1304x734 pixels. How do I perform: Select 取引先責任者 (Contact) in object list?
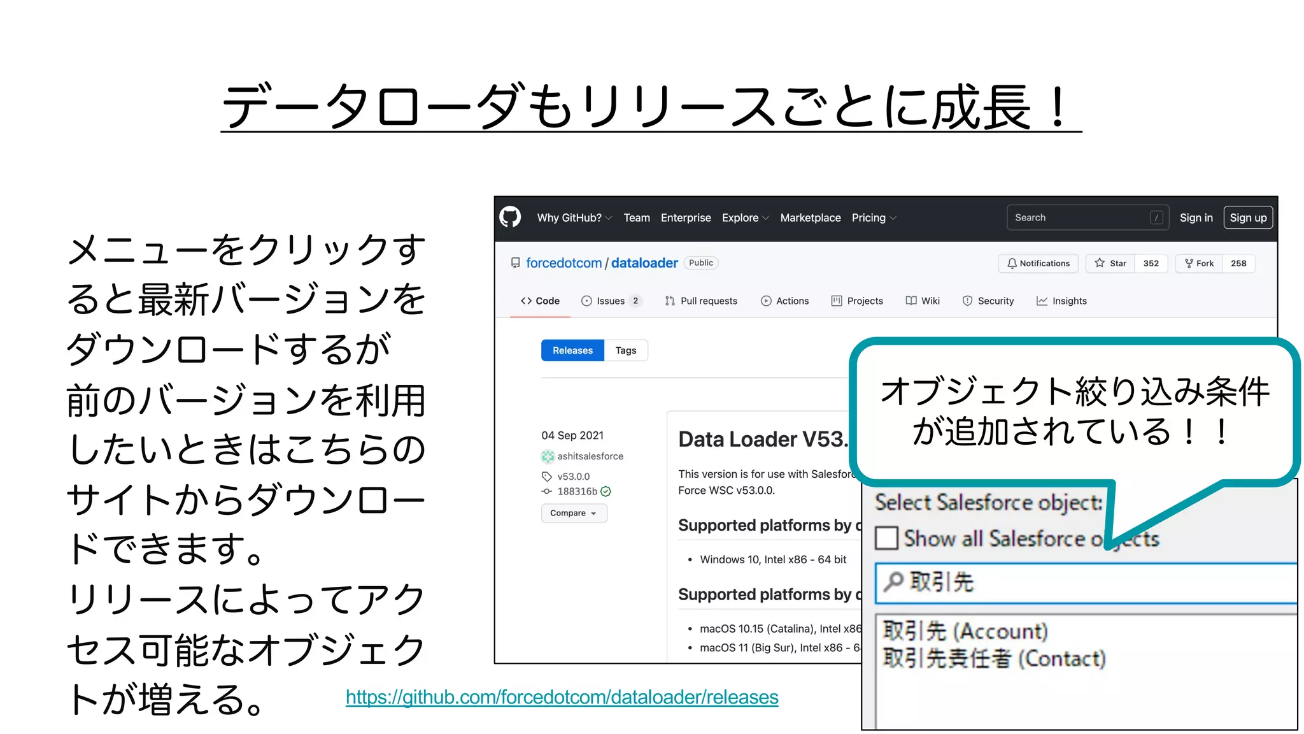994,658
